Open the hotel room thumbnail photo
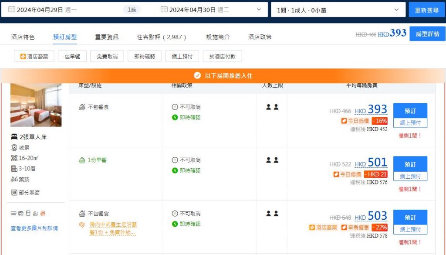The height and width of the screenshot is (255, 446). pyautogui.click(x=36, y=105)
